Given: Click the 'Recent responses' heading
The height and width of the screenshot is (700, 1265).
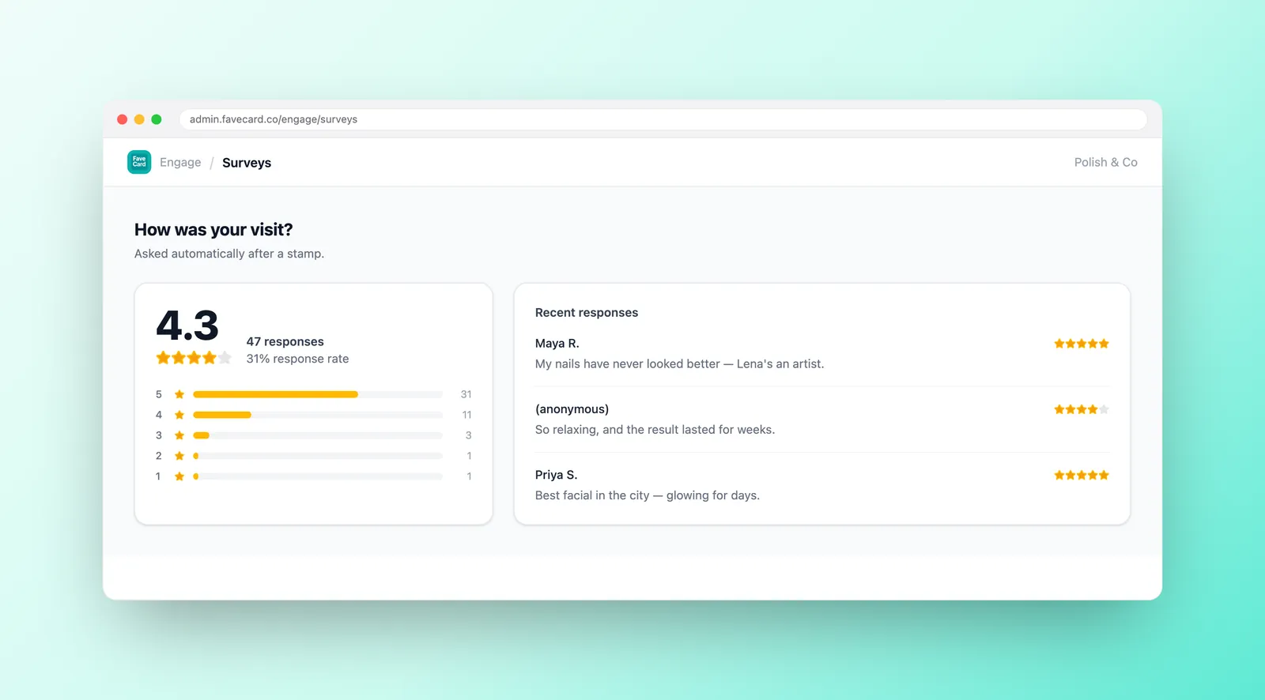Looking at the screenshot, I should point(587,313).
